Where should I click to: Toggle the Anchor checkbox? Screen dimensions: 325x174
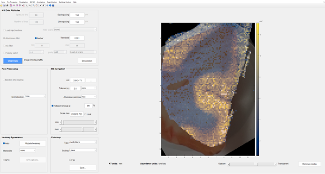(36, 38)
